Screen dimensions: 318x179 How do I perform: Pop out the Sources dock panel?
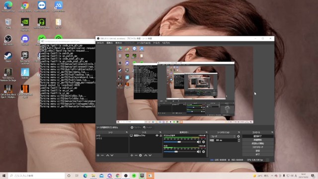coord(160,132)
